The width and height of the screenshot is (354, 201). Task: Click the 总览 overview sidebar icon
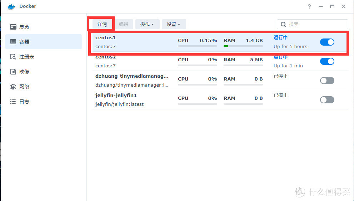13,27
